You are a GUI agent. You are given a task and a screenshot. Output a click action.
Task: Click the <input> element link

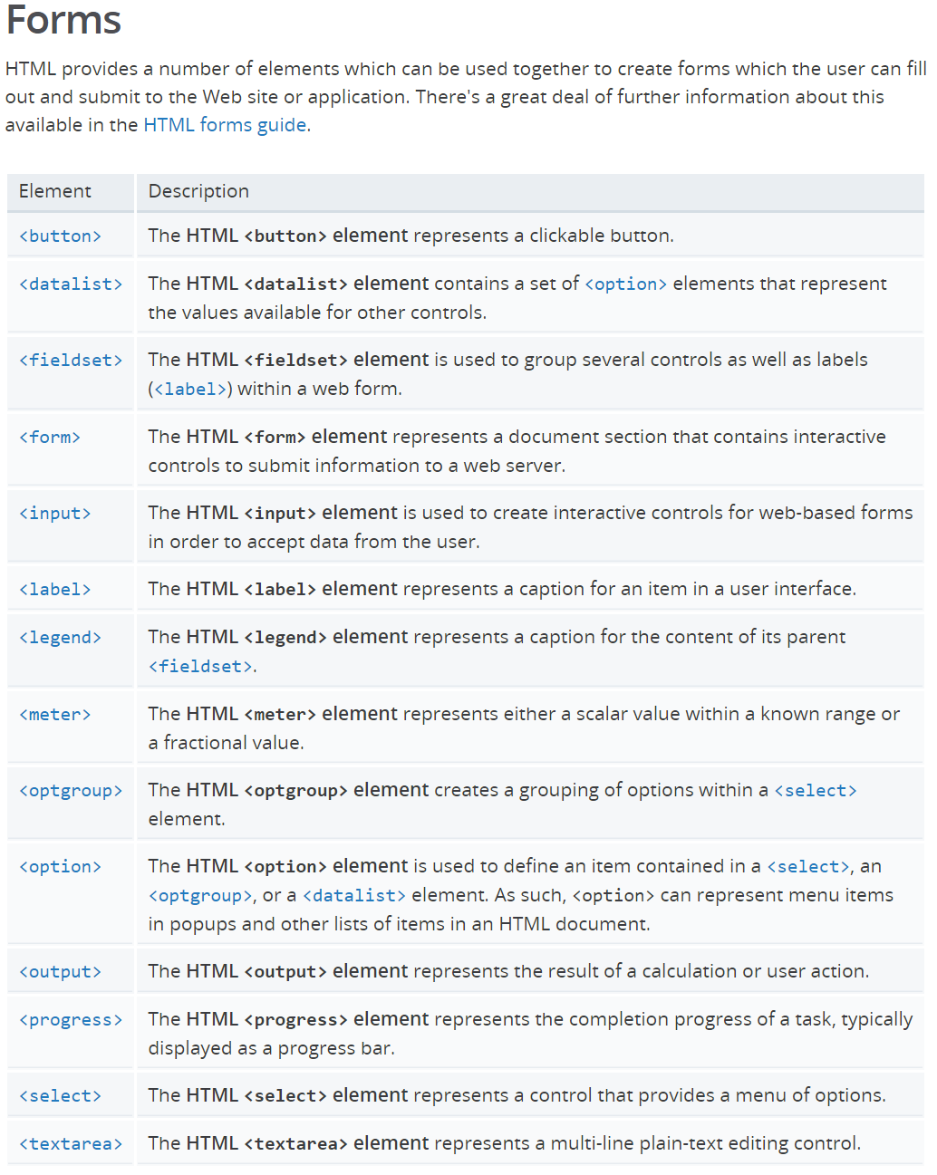55,514
